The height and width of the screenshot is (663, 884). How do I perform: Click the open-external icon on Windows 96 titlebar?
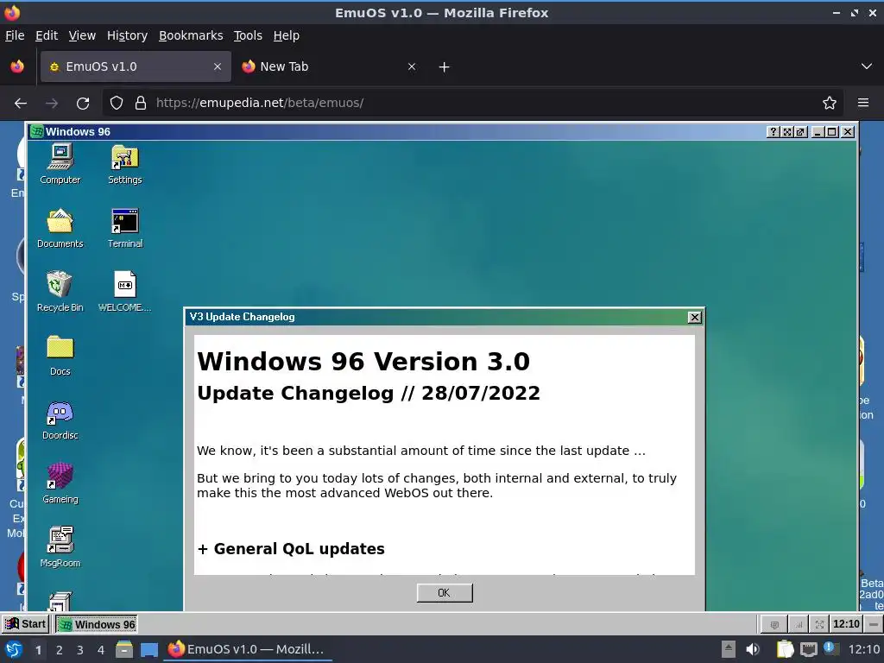coord(800,132)
